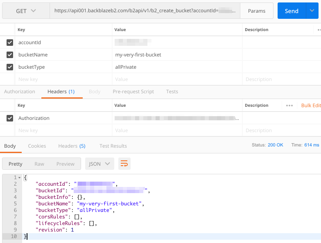Expand the Send button dropdown arrow
Image resolution: width=321 pixels, height=243 pixels.
click(x=312, y=11)
